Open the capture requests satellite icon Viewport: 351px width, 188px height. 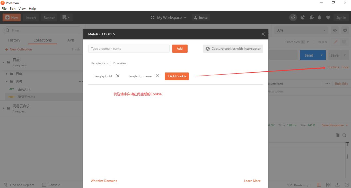click(303, 17)
